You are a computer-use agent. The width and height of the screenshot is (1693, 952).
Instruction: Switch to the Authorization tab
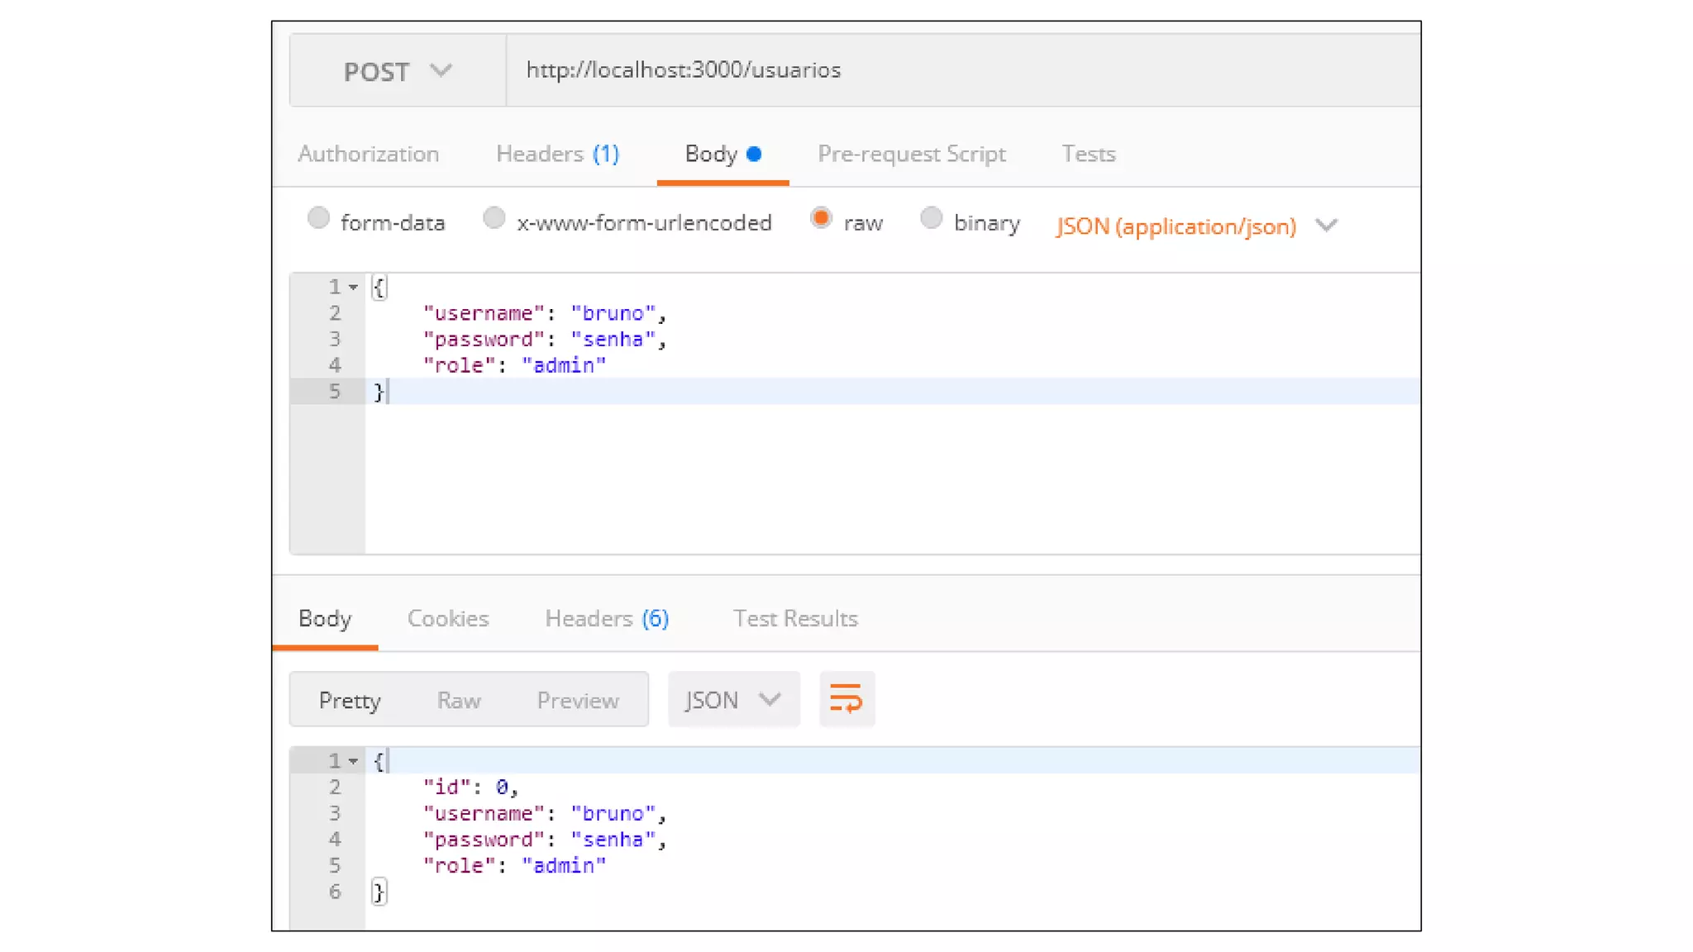[x=368, y=154]
